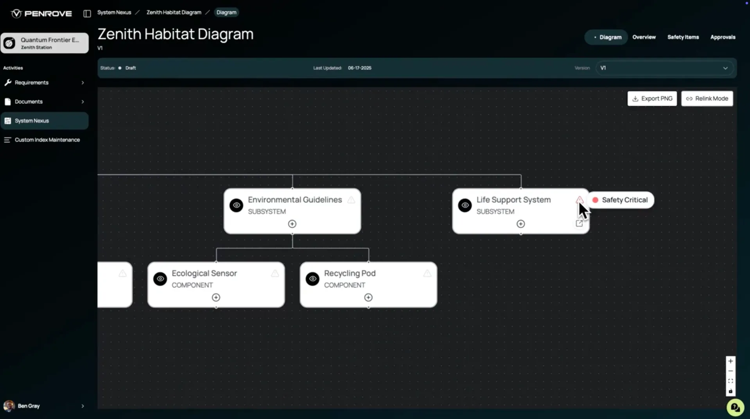
Task: Zoom out on the diagram canvas
Action: coord(730,371)
